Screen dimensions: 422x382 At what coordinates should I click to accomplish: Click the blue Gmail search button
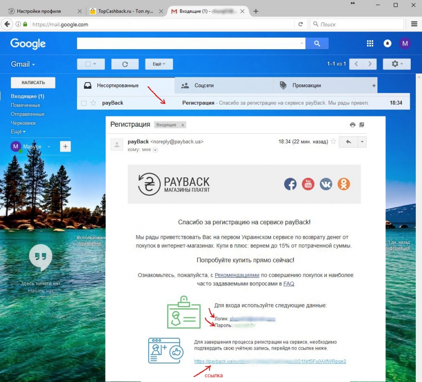[317, 43]
